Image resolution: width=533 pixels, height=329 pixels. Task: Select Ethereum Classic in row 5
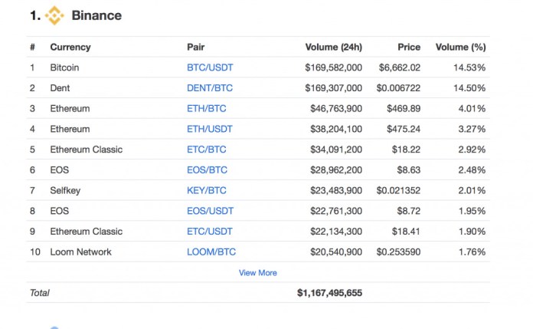click(x=87, y=150)
